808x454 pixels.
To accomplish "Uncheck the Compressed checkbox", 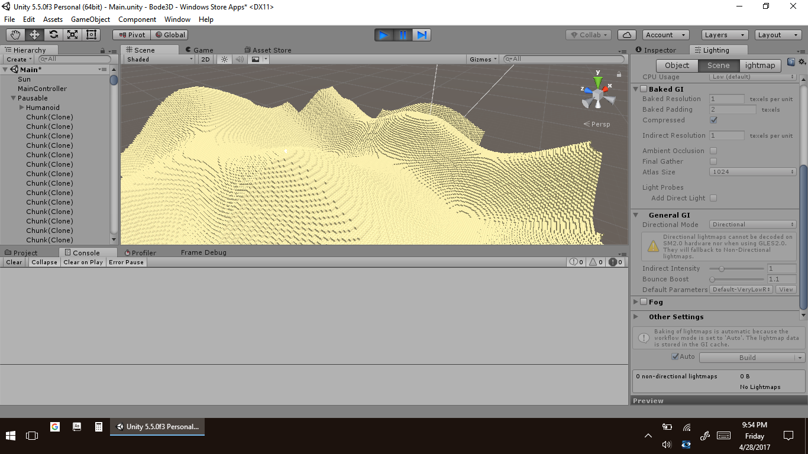I will (x=713, y=120).
